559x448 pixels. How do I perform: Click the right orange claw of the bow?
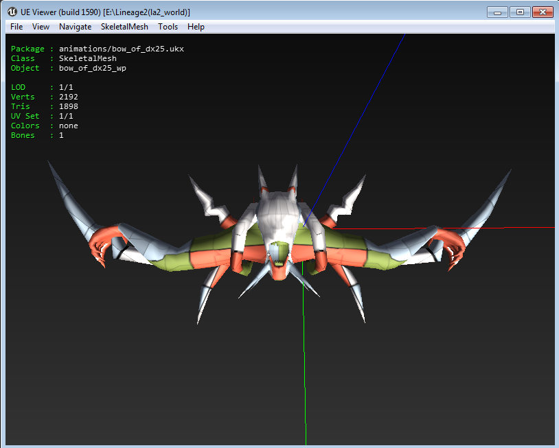(448, 246)
